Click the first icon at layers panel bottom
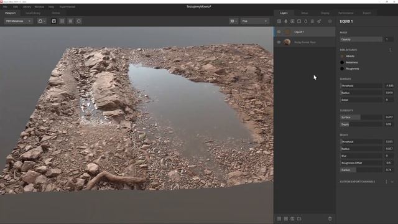Viewport: 398px width, 224px height. 279,218
